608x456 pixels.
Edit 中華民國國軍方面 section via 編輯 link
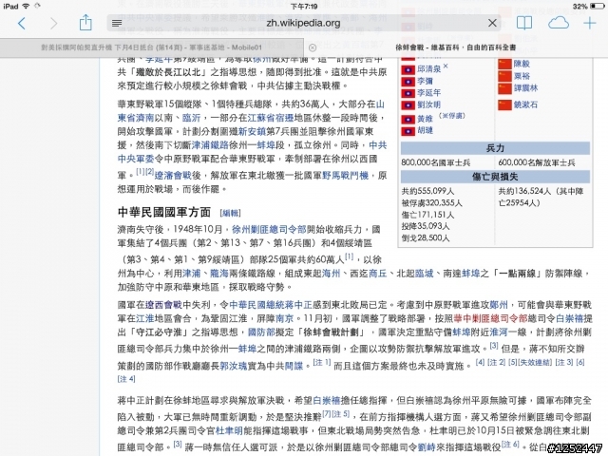coord(230,213)
